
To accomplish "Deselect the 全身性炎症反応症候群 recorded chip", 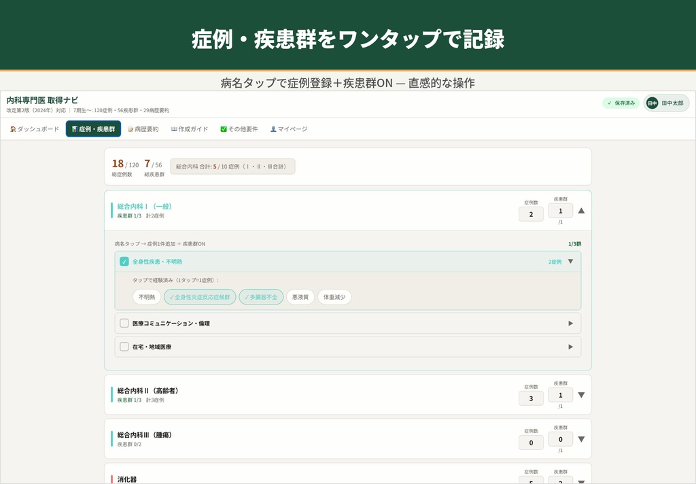I will coord(200,297).
